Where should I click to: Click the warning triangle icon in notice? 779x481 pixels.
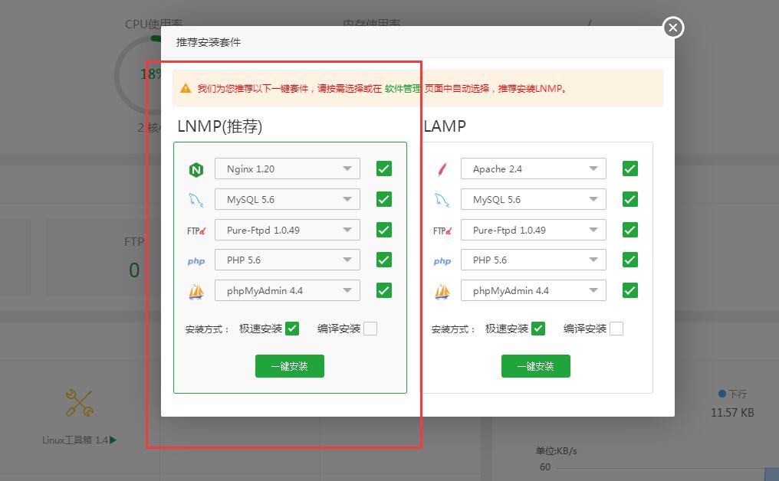tap(186, 89)
